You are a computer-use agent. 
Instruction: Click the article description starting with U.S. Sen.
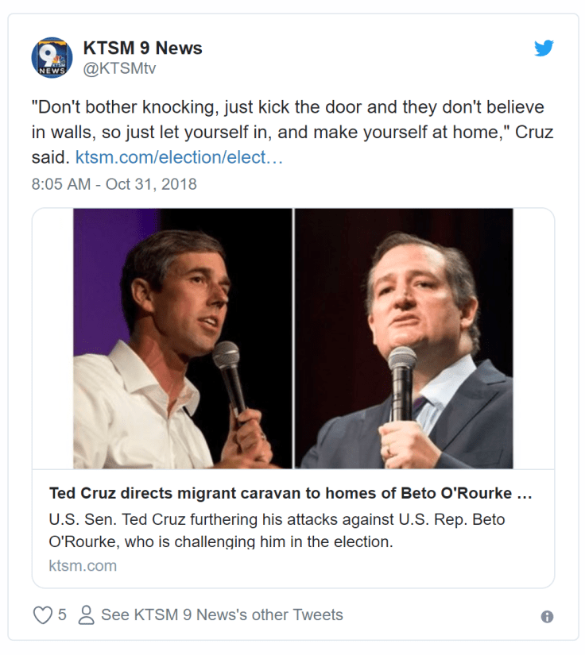coord(277,530)
